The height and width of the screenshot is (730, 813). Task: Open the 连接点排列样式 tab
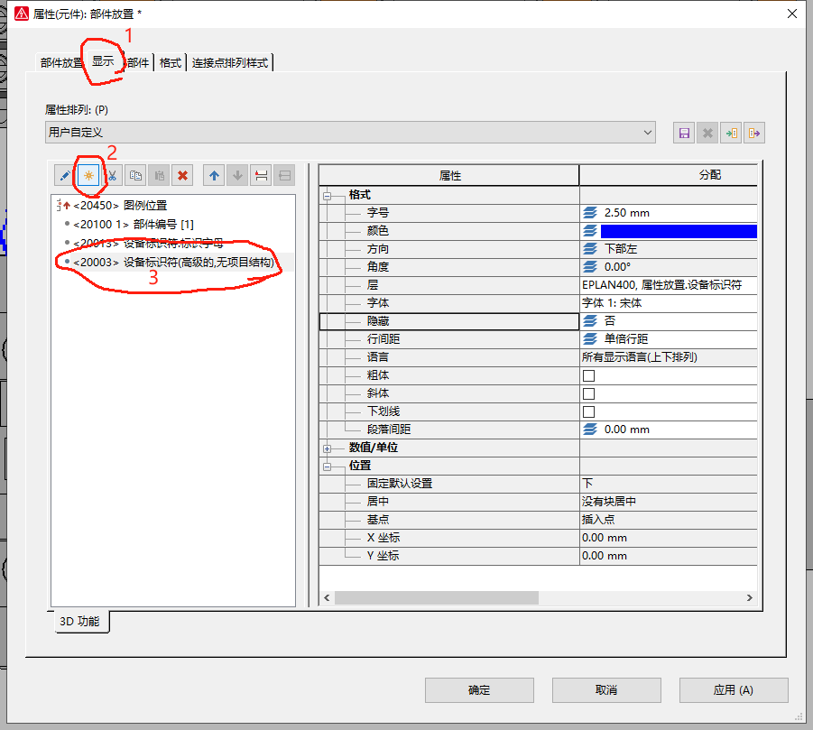pos(229,62)
